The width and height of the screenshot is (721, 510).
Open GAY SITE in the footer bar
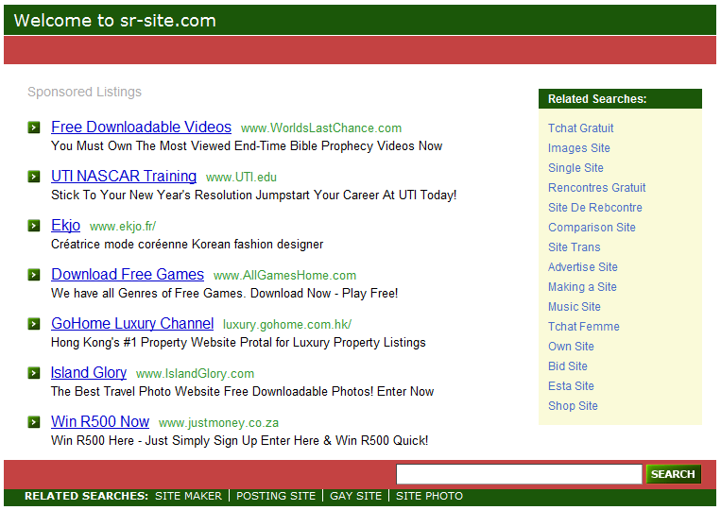click(x=356, y=496)
